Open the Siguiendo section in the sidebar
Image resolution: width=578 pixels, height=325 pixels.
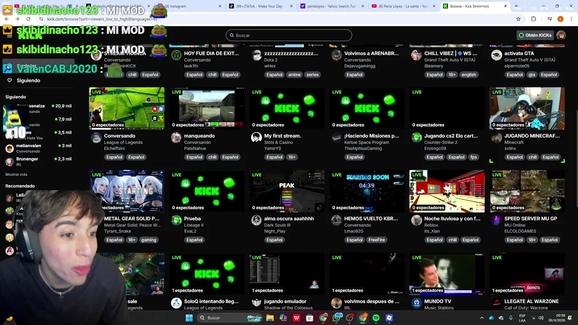point(28,80)
